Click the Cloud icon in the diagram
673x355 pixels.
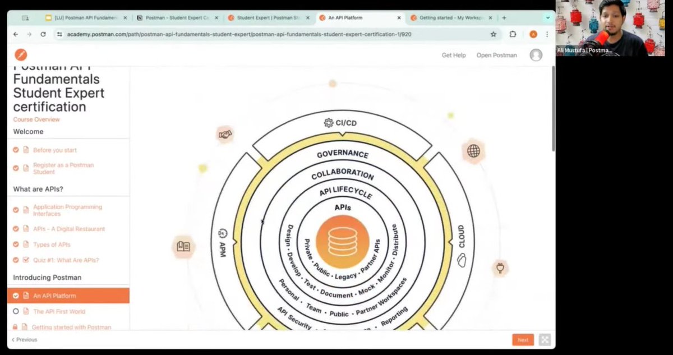tap(462, 260)
